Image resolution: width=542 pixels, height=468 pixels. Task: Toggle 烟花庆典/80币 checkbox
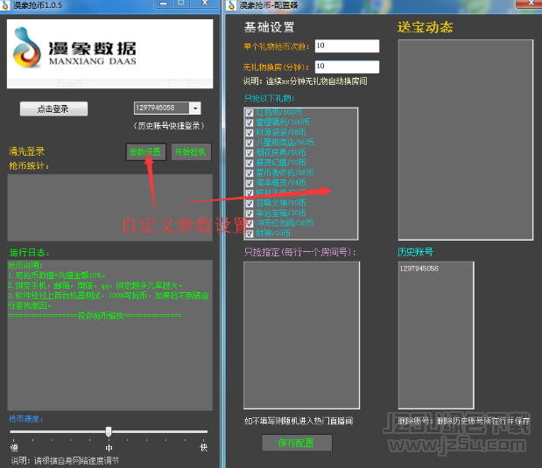coord(250,153)
